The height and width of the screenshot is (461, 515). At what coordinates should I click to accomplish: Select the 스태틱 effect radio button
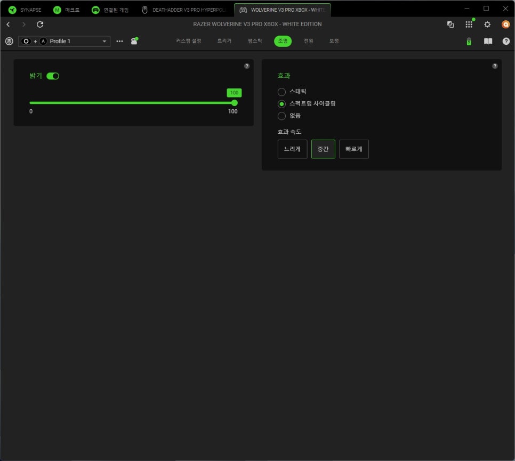tap(281, 92)
